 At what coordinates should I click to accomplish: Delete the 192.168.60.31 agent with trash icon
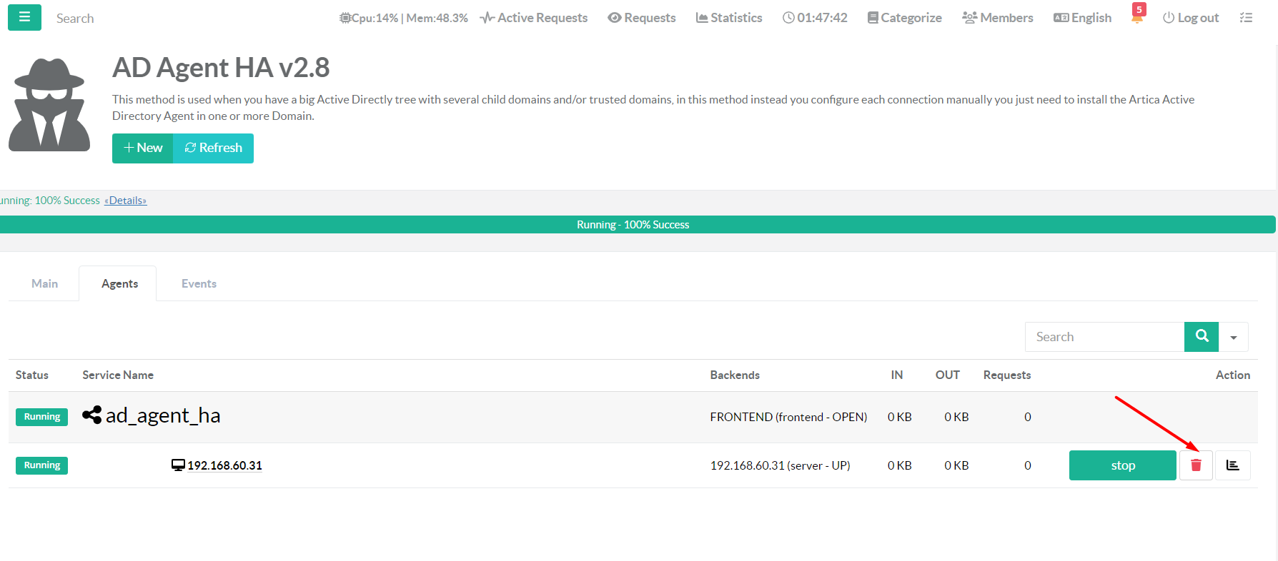(1196, 465)
